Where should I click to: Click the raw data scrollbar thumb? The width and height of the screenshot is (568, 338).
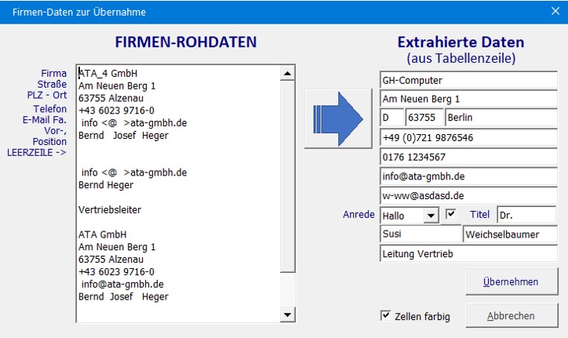click(x=288, y=176)
